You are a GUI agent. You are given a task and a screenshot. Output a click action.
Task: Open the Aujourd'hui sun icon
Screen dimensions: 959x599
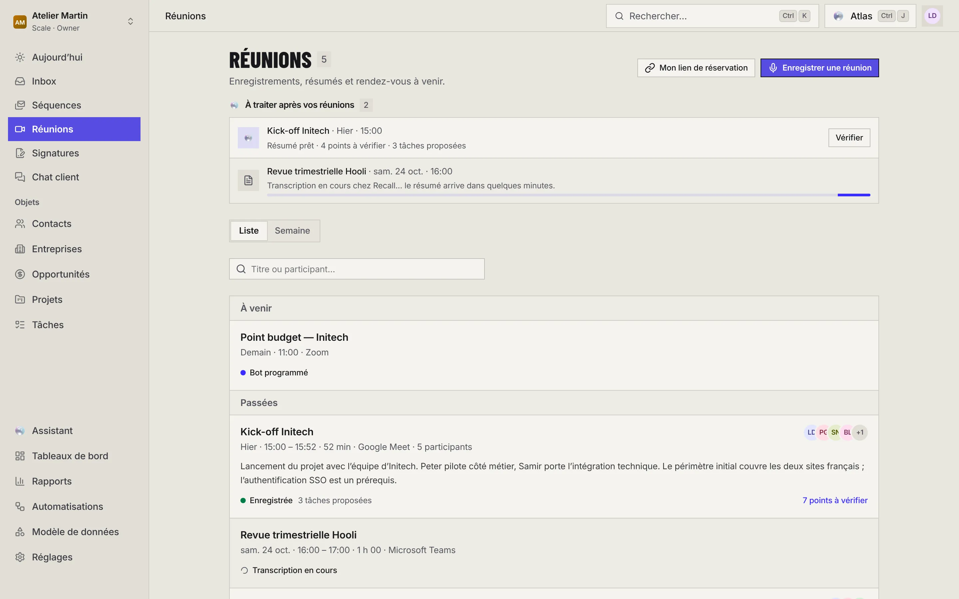[x=20, y=58]
